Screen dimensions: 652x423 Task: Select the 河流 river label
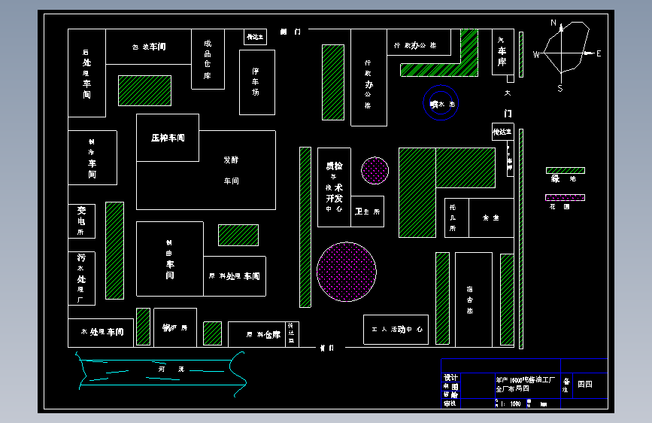171,369
